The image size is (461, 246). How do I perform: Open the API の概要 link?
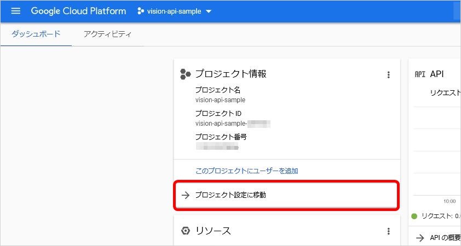(445, 237)
